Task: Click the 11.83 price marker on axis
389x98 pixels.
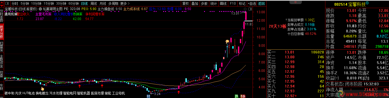Action: [x=249, y=24]
